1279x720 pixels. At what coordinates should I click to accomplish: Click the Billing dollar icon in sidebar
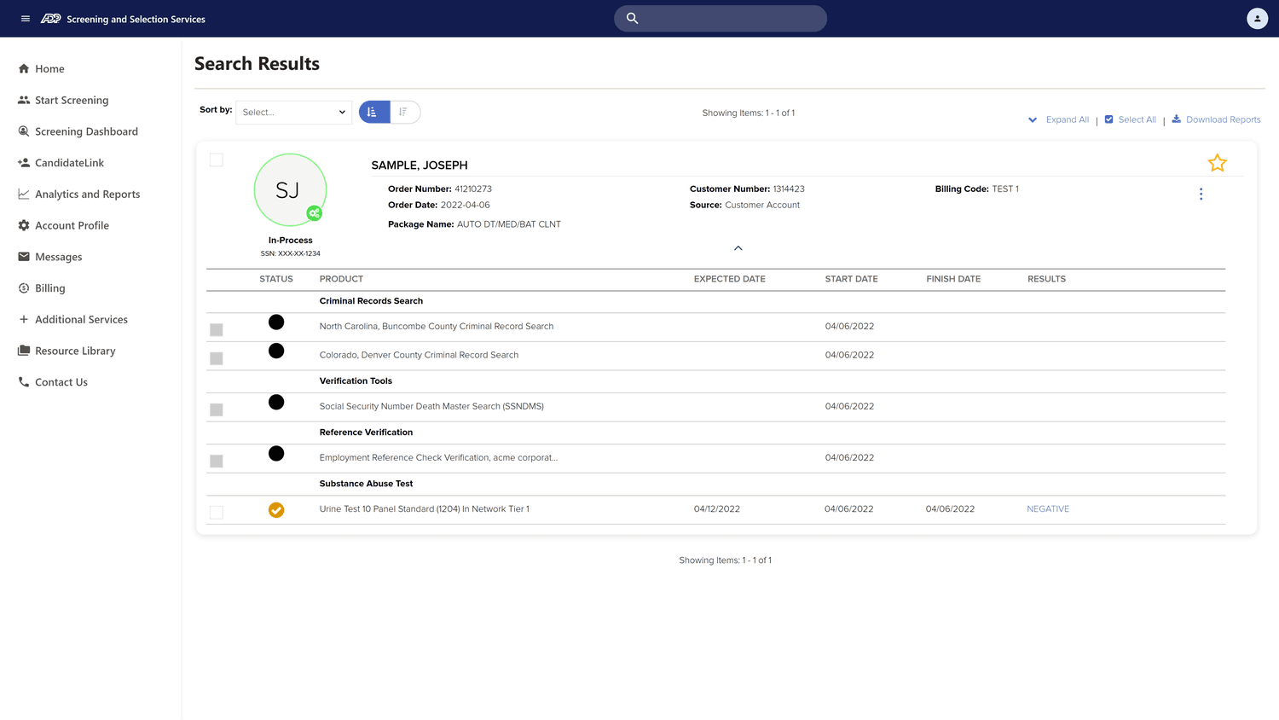point(24,287)
